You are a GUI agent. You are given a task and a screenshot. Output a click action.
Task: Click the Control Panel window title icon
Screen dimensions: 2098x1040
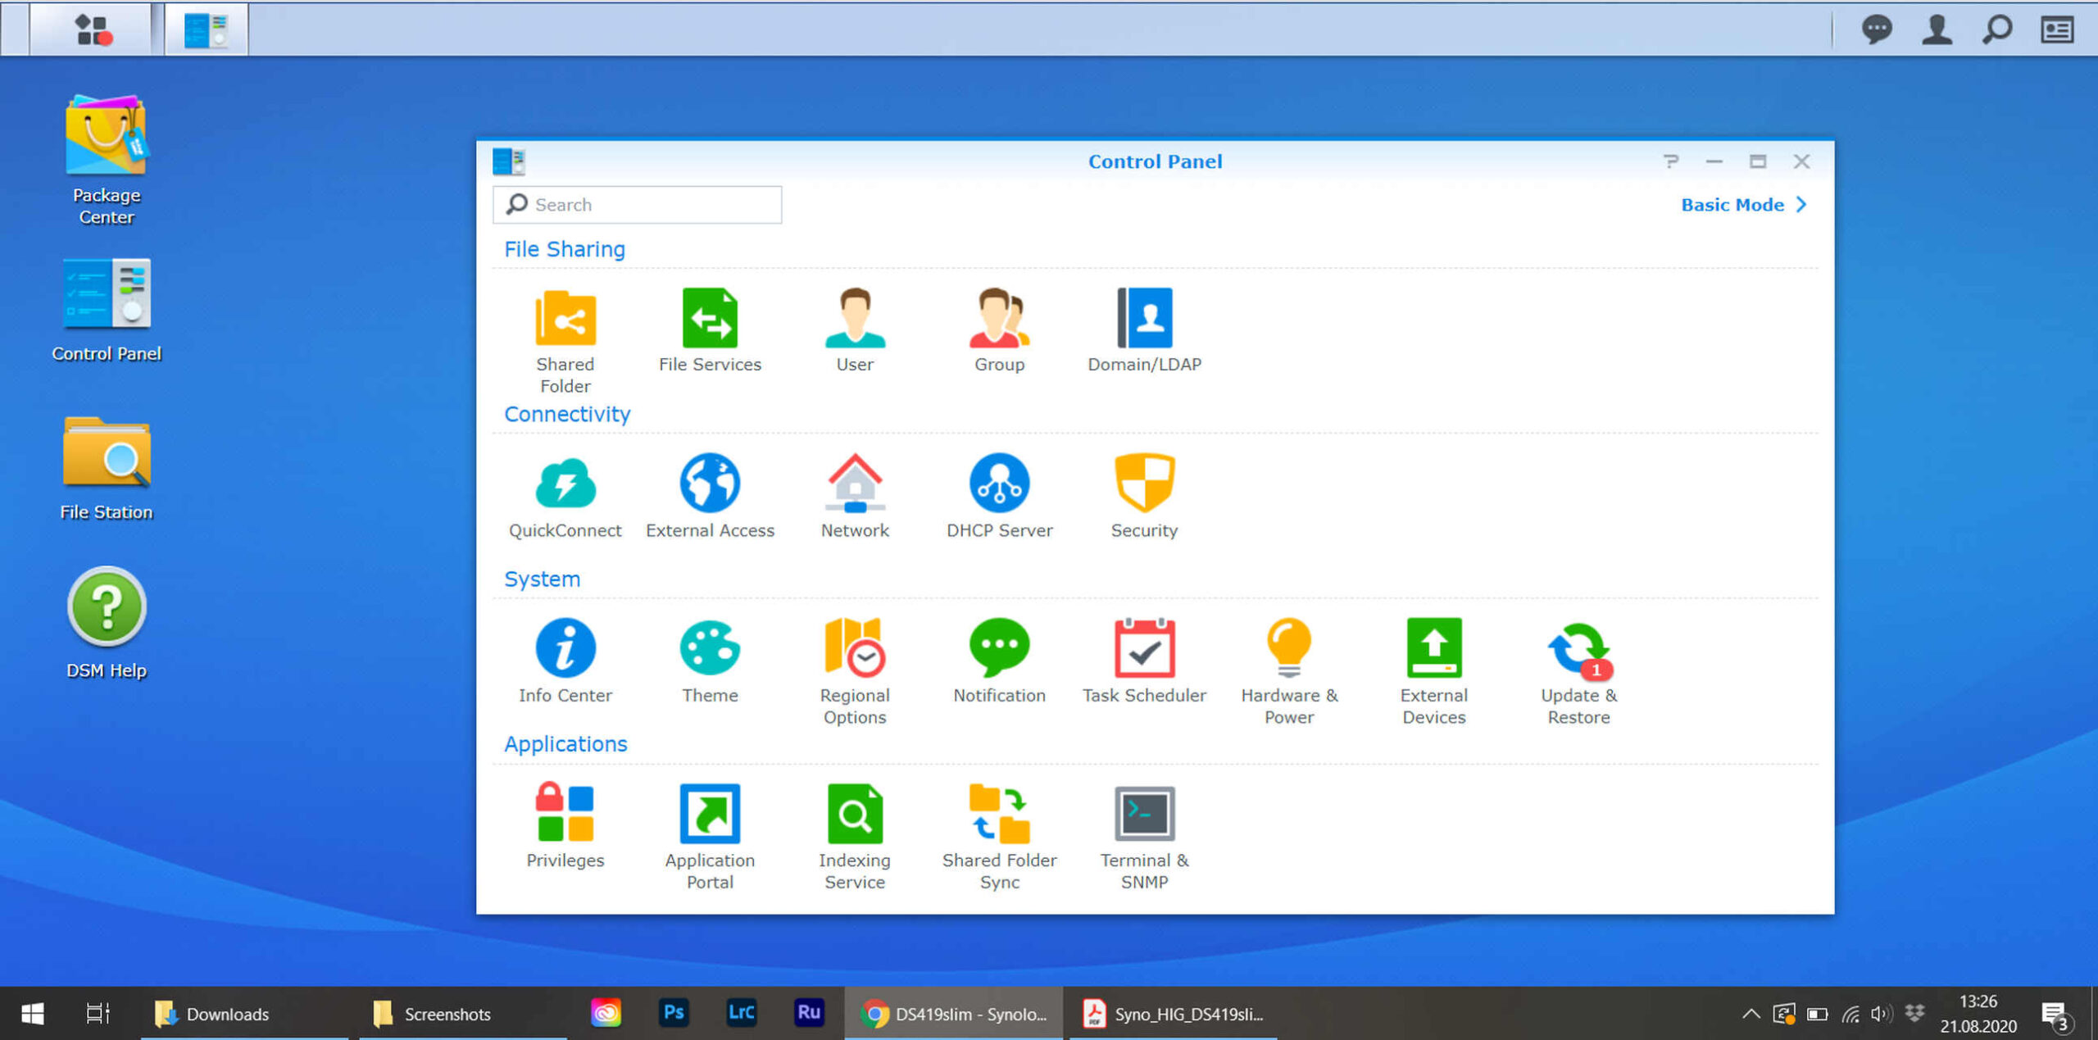pos(508,161)
